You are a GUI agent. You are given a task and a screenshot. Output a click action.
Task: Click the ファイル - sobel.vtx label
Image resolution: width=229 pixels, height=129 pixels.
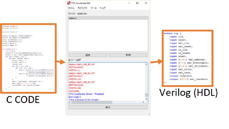77,14
